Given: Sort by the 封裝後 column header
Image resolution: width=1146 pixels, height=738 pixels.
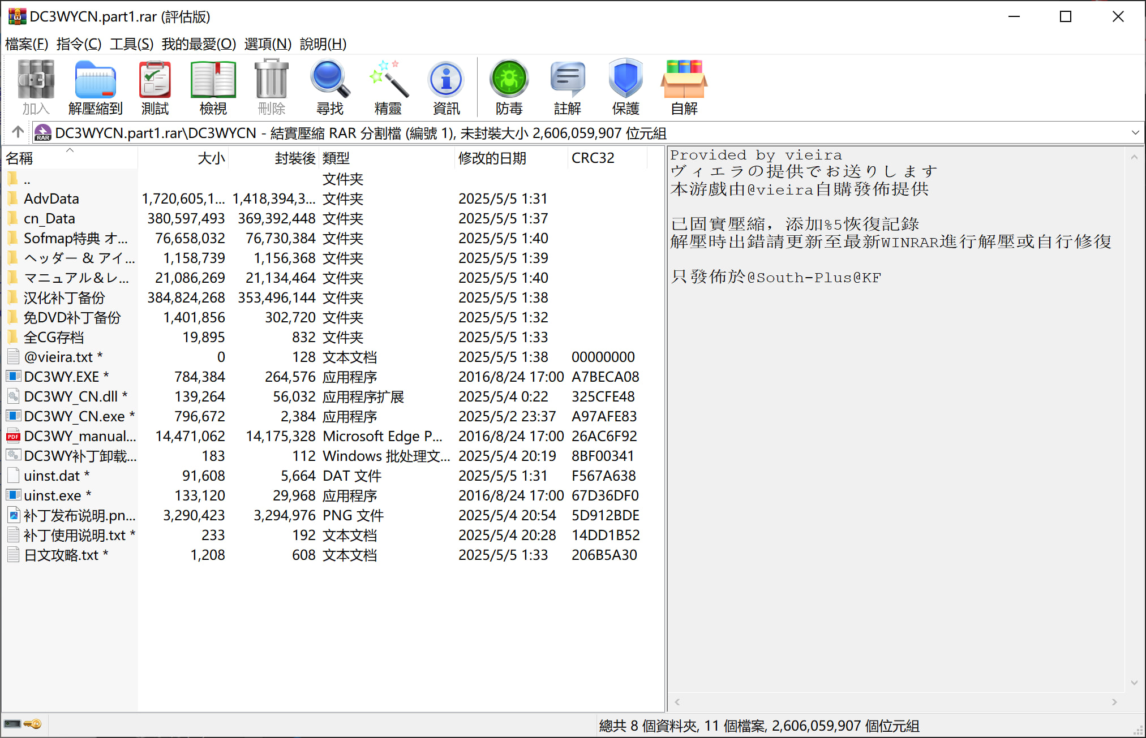Looking at the screenshot, I should click(274, 158).
